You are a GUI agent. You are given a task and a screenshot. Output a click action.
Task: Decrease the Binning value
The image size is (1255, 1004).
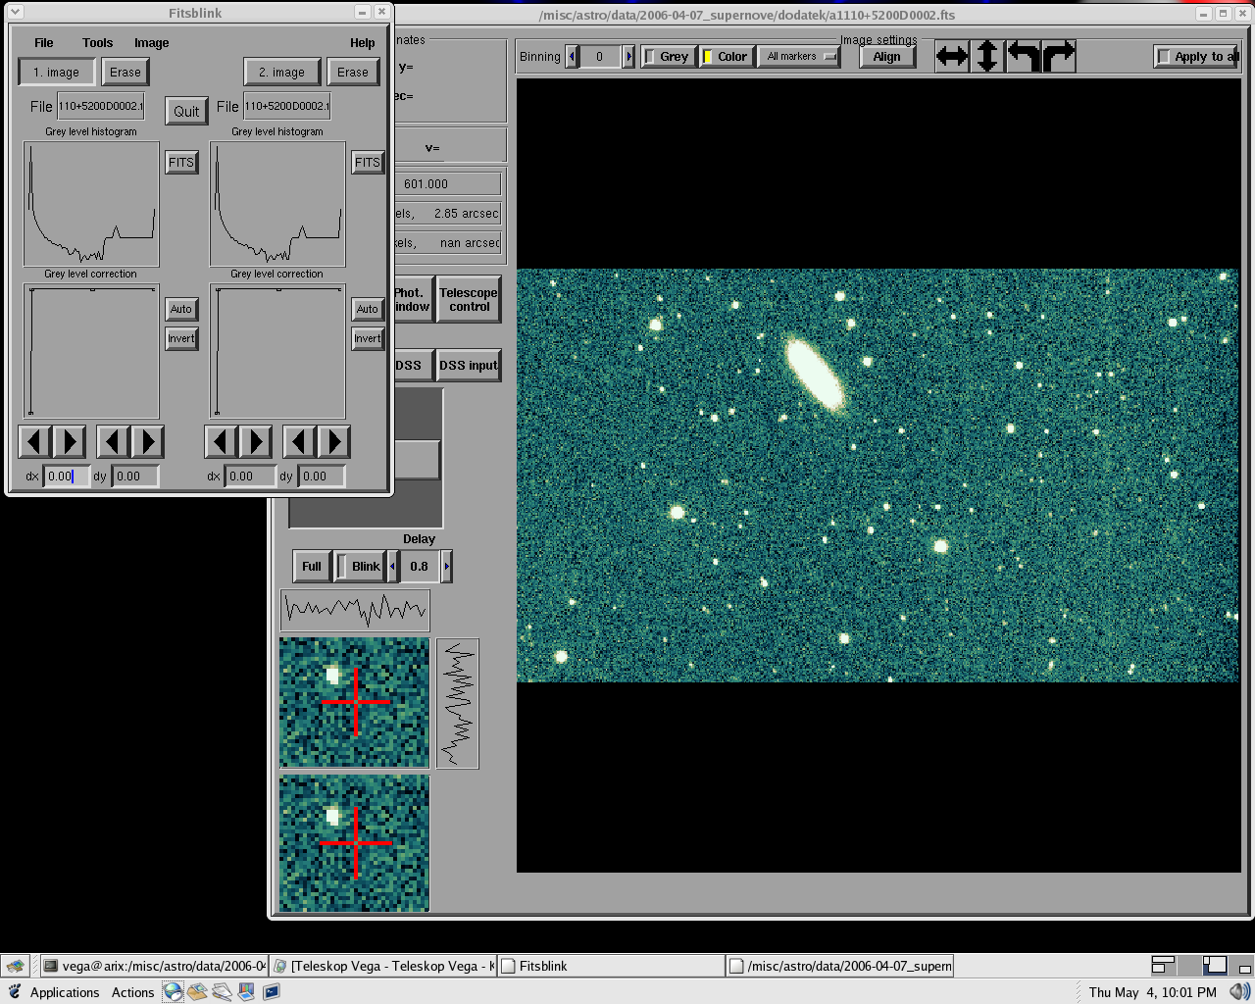click(x=573, y=57)
